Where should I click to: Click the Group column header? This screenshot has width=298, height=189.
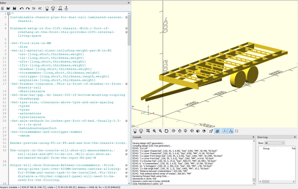coord(266,149)
